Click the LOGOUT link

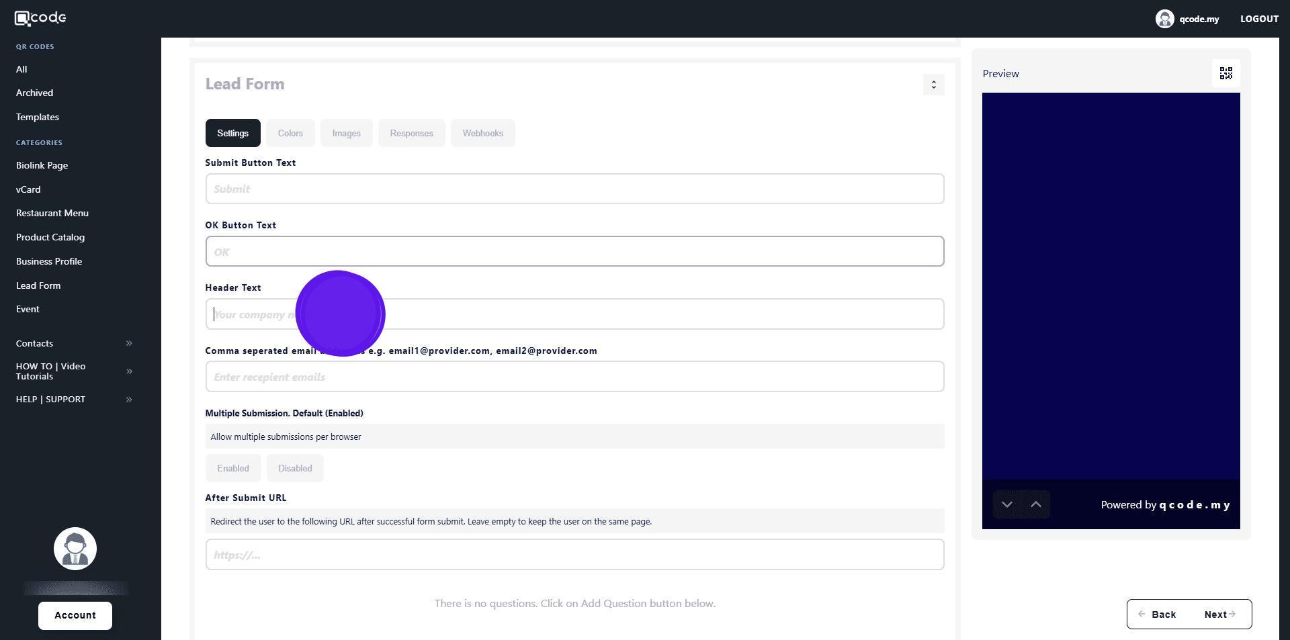(x=1258, y=19)
